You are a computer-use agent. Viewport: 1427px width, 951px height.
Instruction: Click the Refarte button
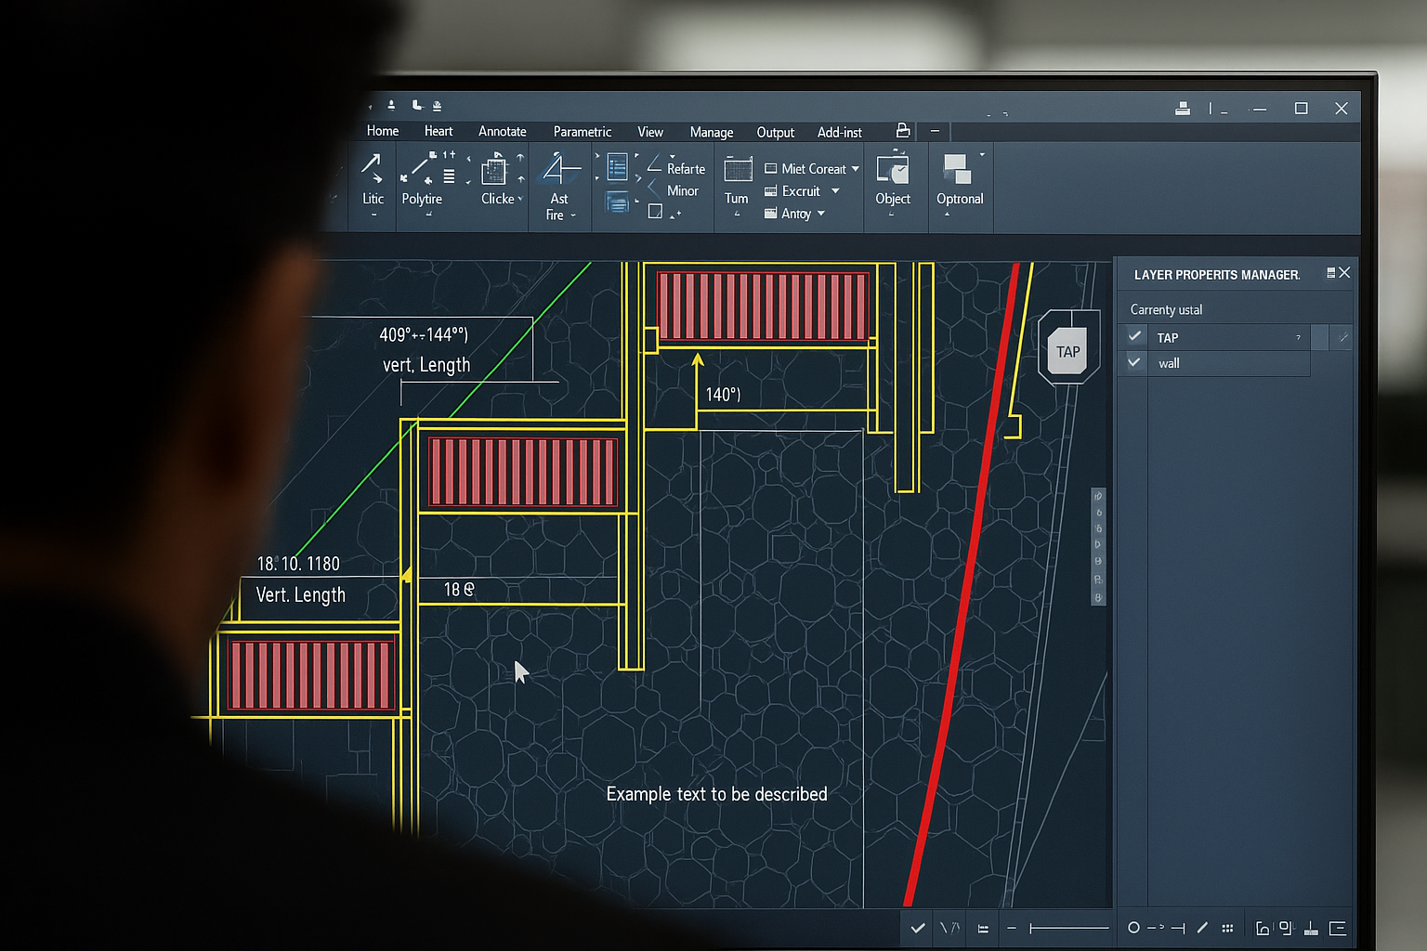click(686, 169)
